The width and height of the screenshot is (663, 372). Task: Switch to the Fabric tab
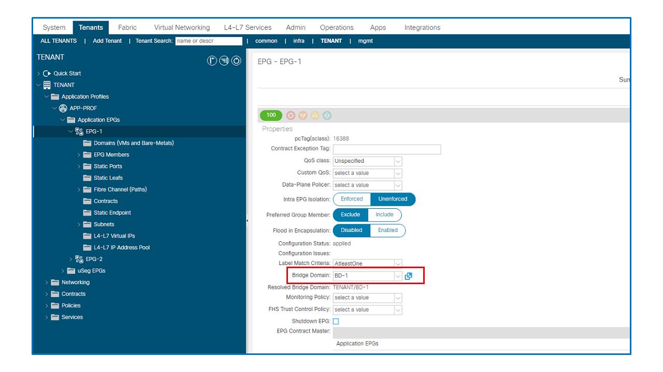127,27
